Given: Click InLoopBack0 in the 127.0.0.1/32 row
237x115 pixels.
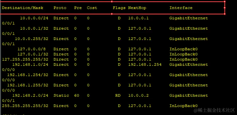Looking at the screenshot, I should [x=183, y=54].
